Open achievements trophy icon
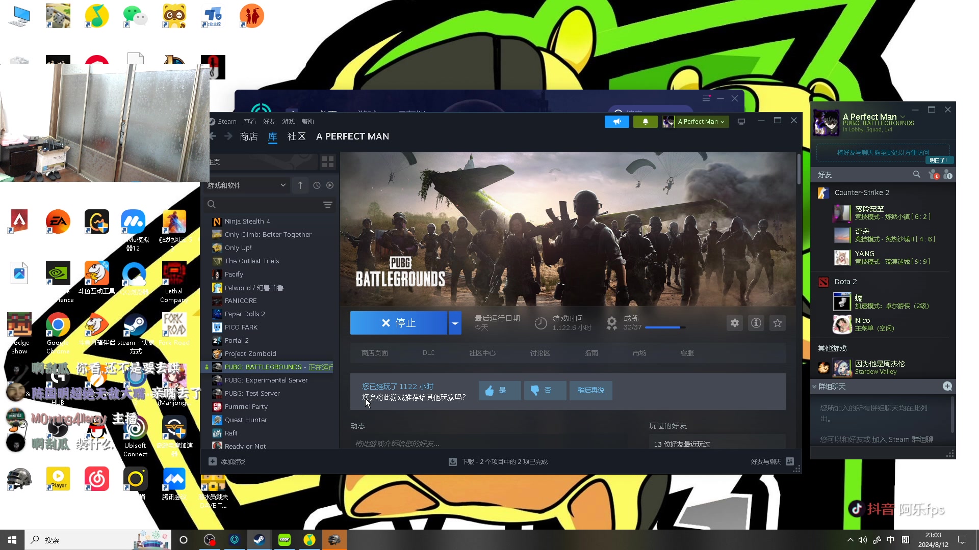 pos(611,323)
